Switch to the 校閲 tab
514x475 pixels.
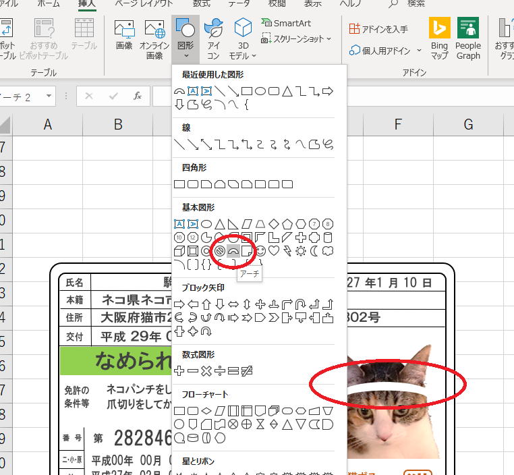(x=277, y=4)
